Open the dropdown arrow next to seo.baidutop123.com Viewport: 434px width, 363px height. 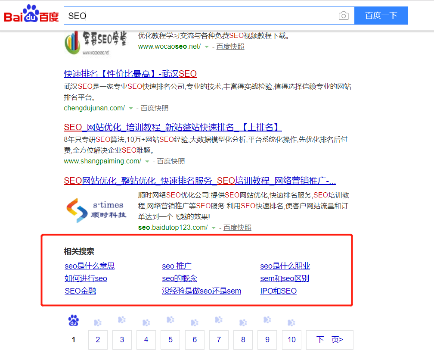point(214,227)
